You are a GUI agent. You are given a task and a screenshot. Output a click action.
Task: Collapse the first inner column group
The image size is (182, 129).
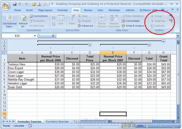coord(90,45)
